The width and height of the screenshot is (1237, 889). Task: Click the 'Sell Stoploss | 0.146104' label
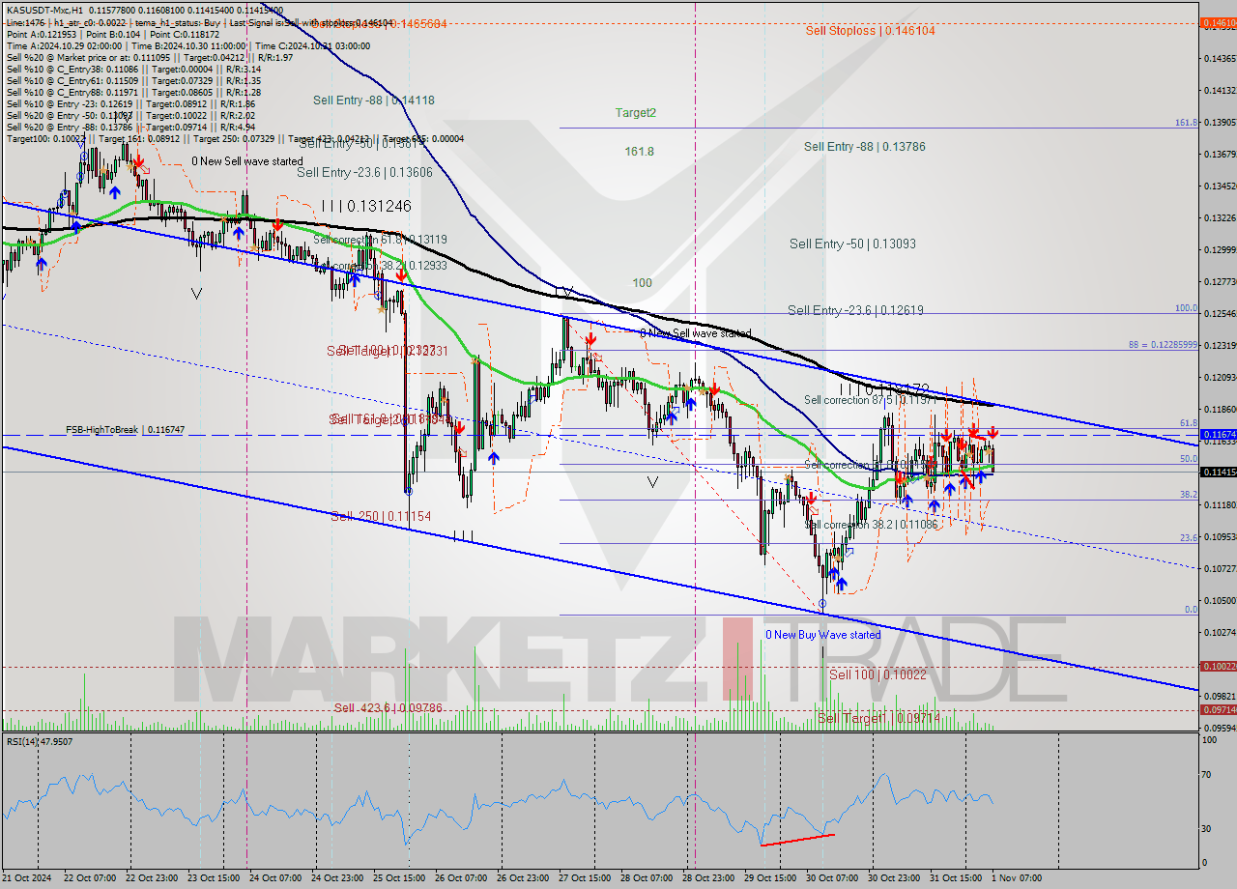(871, 31)
